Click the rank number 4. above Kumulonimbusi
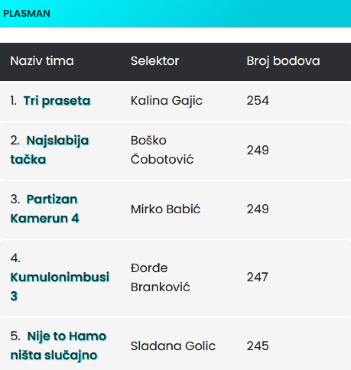 click(16, 258)
